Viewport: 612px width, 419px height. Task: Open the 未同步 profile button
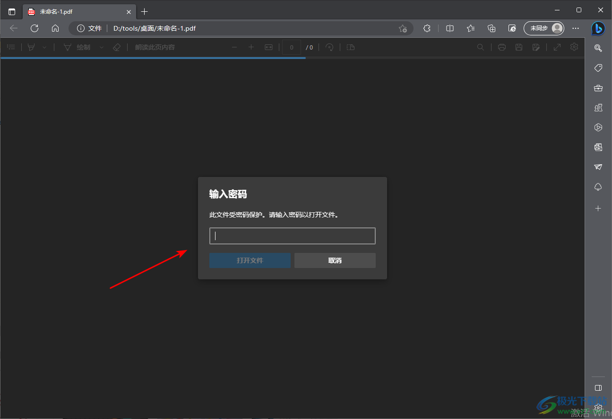[544, 28]
